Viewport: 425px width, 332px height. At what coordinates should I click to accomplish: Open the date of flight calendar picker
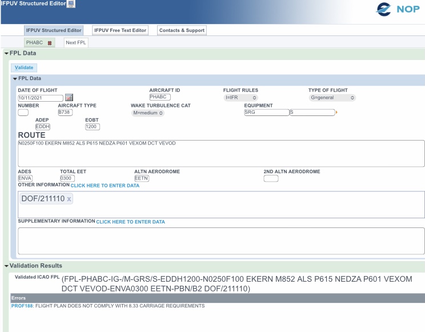click(69, 98)
